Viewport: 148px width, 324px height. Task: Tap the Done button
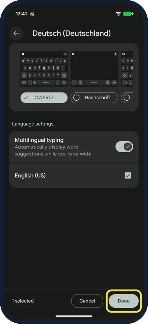coord(124,301)
